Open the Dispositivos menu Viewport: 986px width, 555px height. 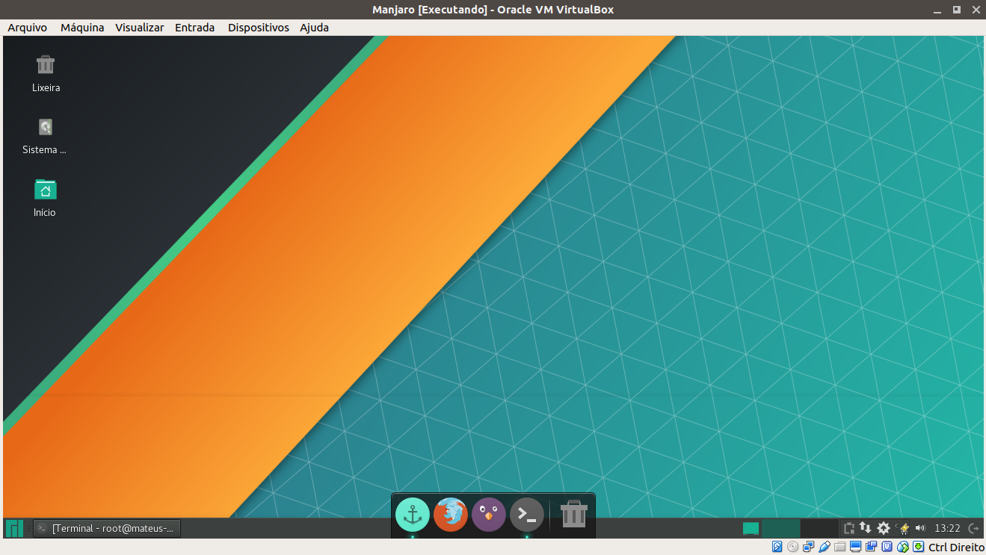coord(258,28)
